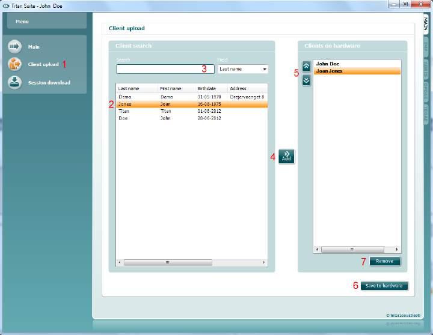Click hardware list scrollbar left arrow
433x335 pixels.
pyautogui.click(x=317, y=249)
